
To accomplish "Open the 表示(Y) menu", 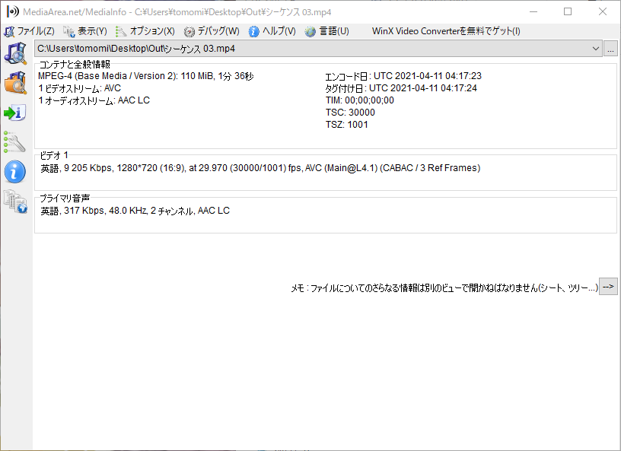I will (x=85, y=31).
